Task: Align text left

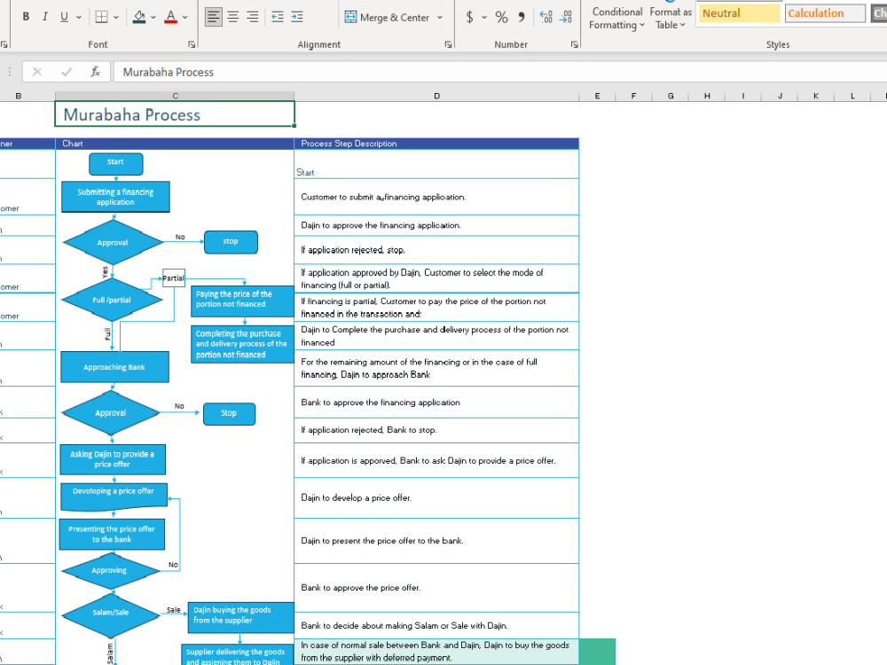Action: pos(213,17)
